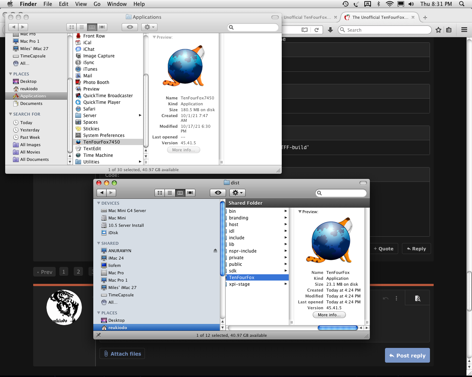Click the dist sidebar vertical scrollbar
Image resolution: width=472 pixels, height=377 pixels.
coord(222,238)
